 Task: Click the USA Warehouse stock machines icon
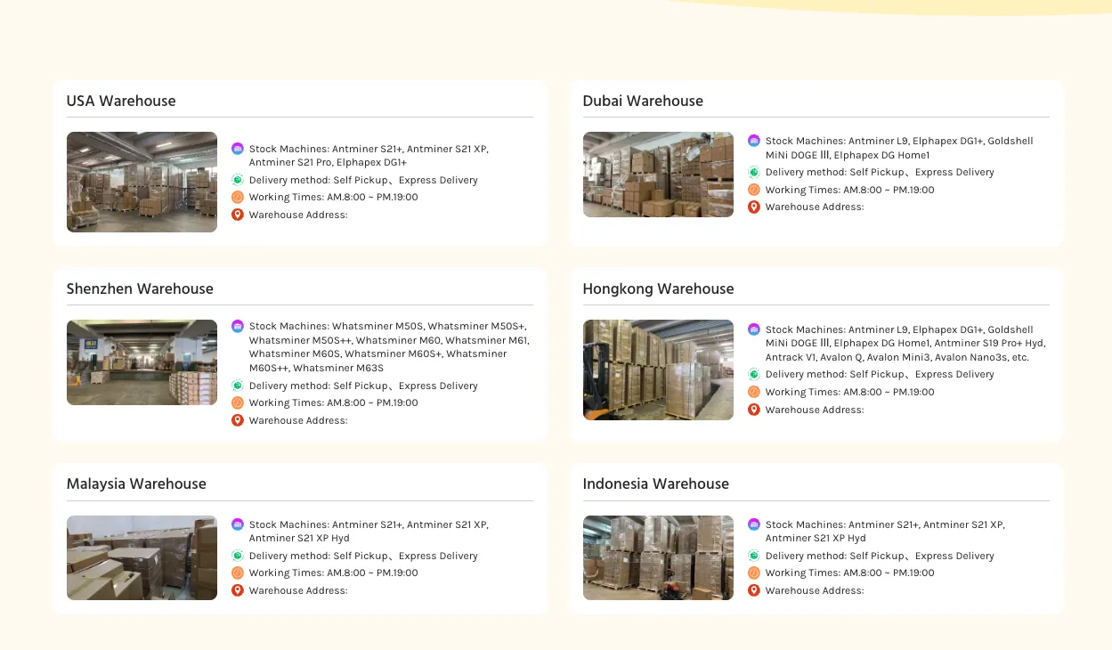pyautogui.click(x=238, y=149)
